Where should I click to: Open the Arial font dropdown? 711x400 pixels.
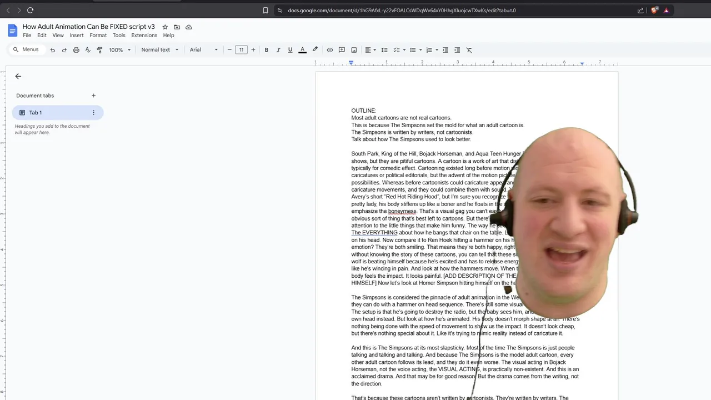click(x=204, y=50)
